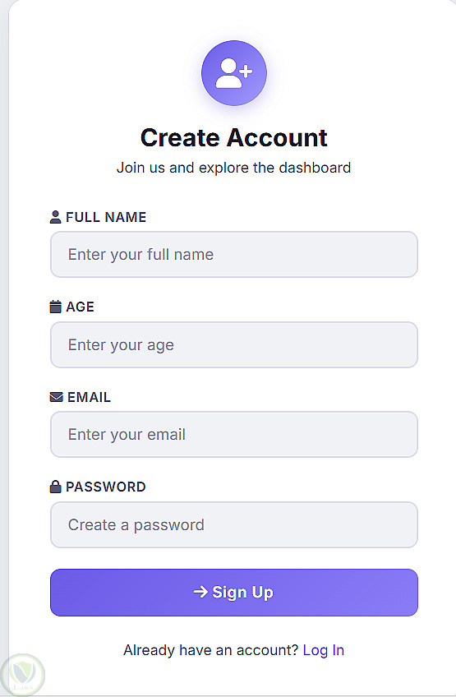Click the Join us and explore subtitle
The height and width of the screenshot is (697, 456).
(x=234, y=168)
